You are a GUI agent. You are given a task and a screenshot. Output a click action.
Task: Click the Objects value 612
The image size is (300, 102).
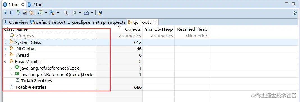(138, 42)
